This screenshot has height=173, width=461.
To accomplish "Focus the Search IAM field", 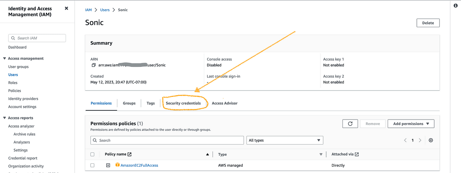I will coord(37,38).
